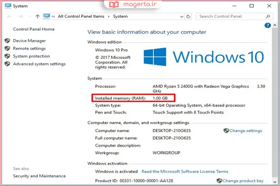
Task: Open Security and Maintenance
Action: coord(39,176)
